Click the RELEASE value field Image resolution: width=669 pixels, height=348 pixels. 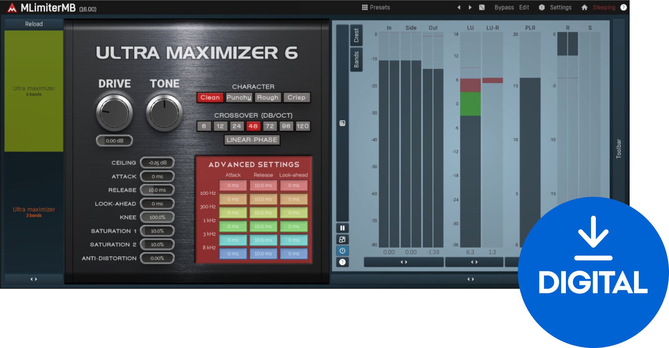(x=157, y=190)
